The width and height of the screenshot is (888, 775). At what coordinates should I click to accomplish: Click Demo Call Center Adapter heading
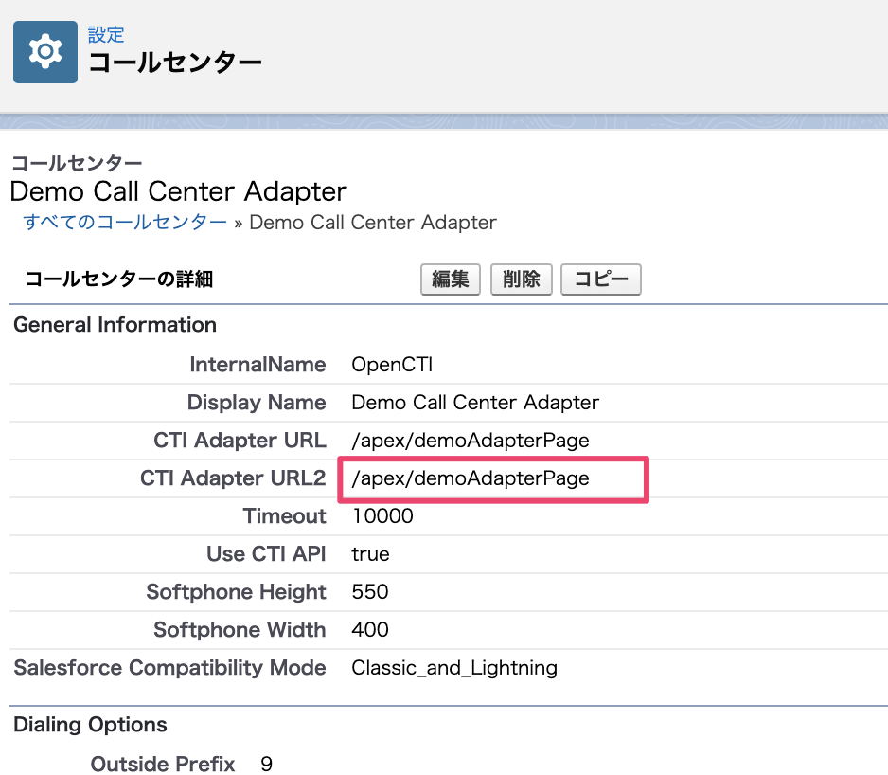tap(178, 191)
